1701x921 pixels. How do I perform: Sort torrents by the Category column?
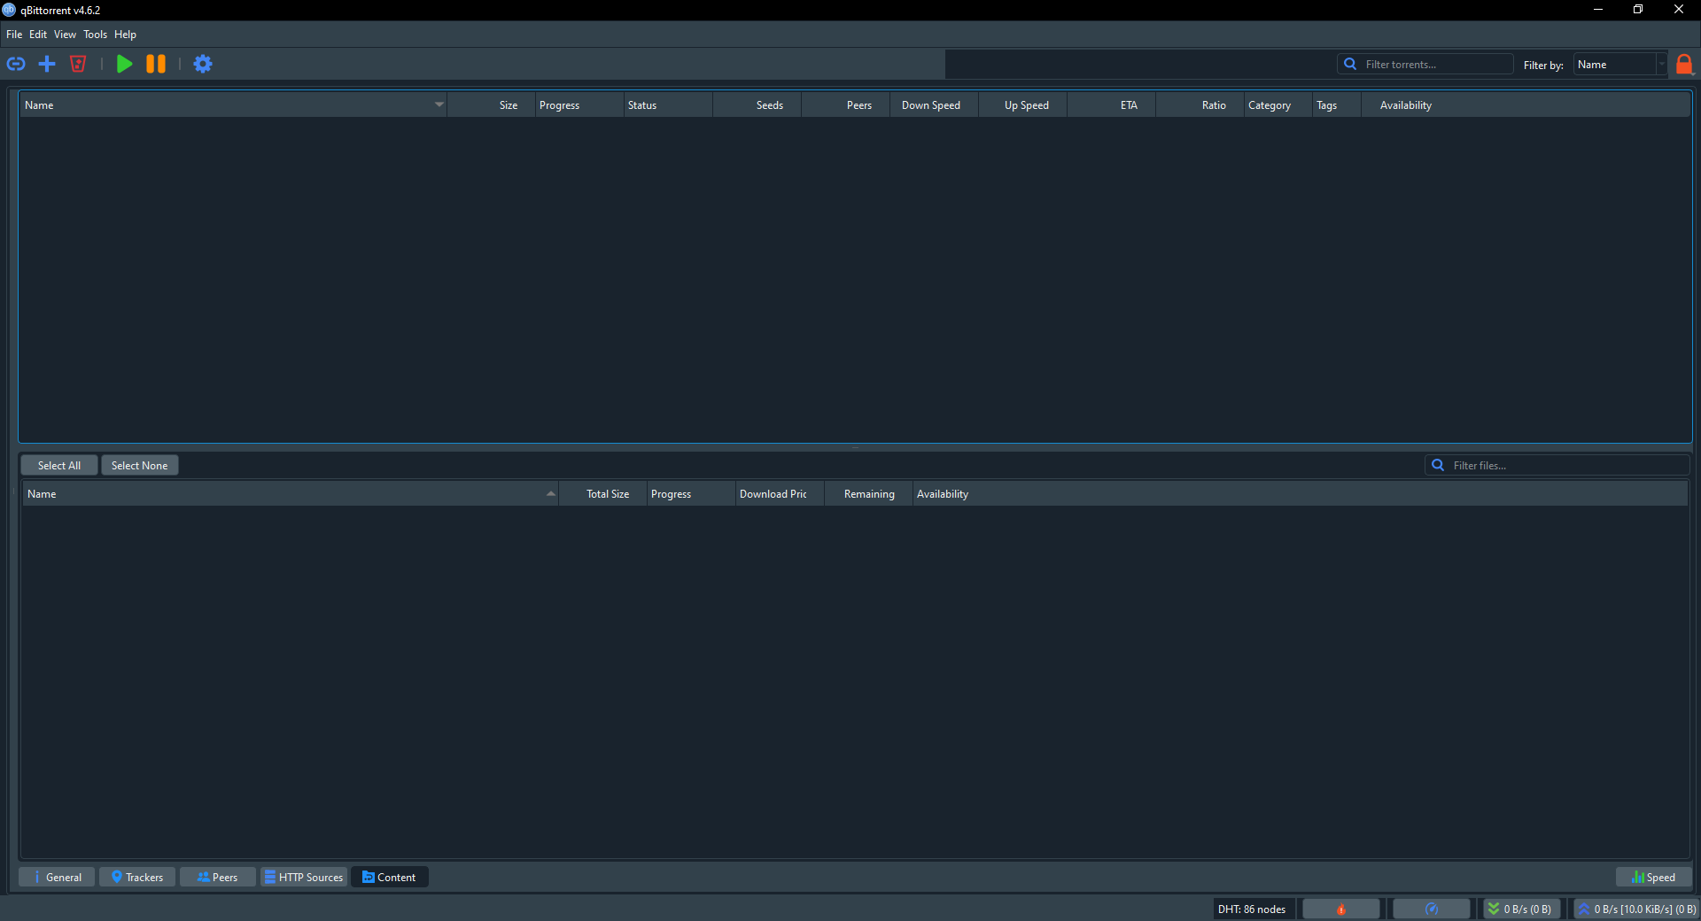pyautogui.click(x=1278, y=104)
